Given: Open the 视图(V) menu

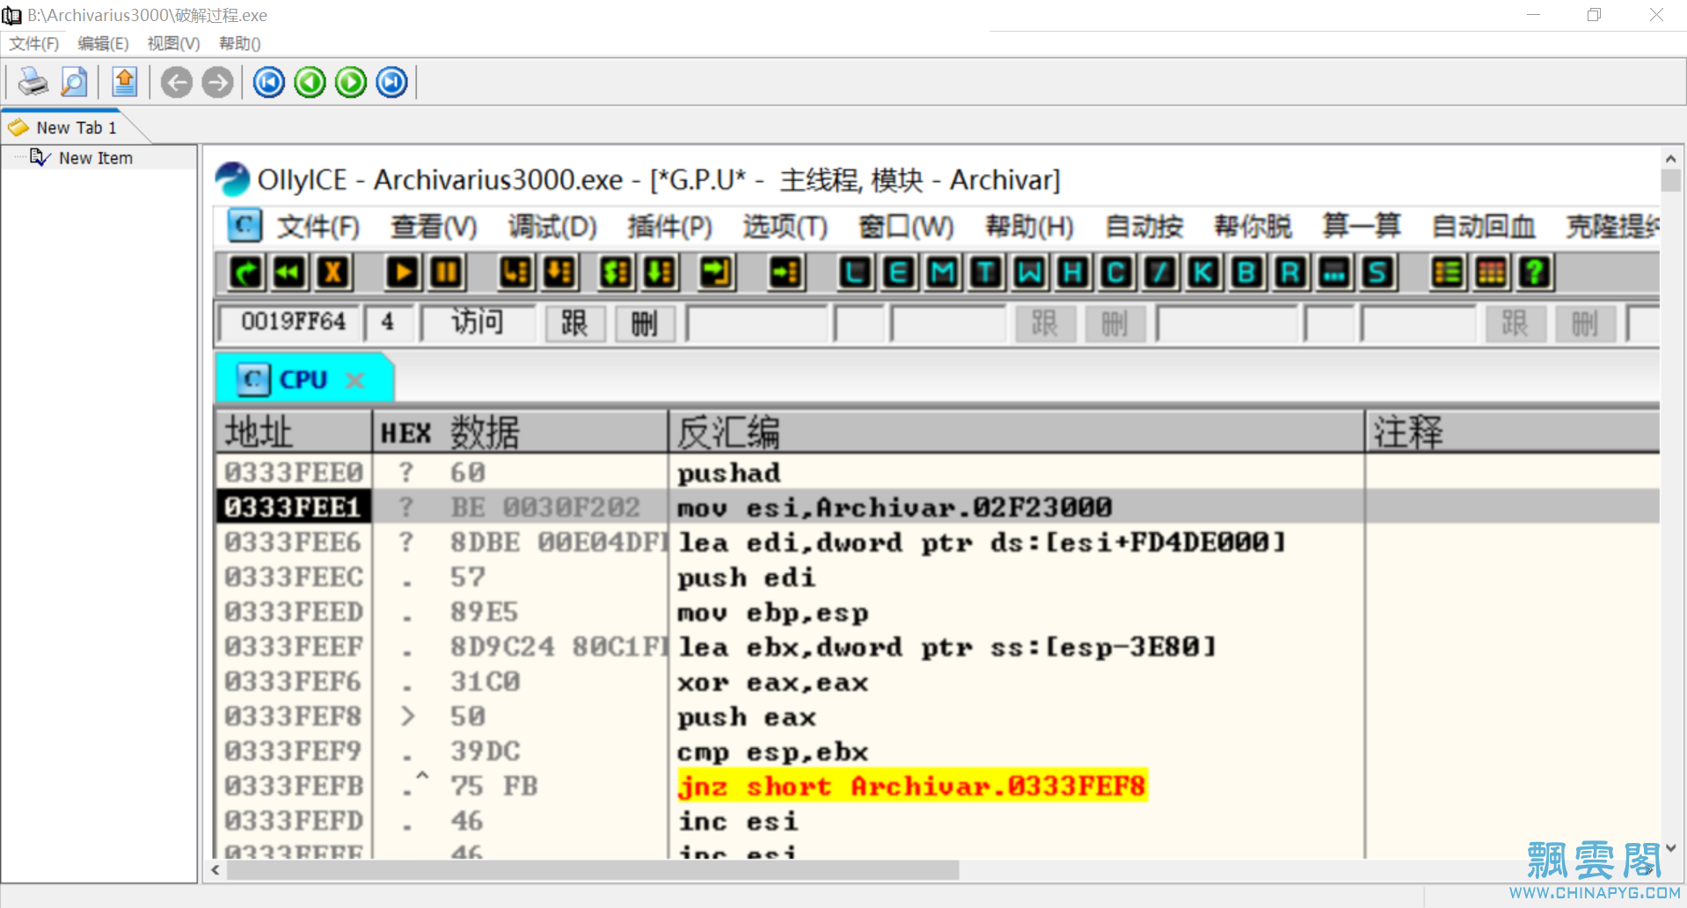Looking at the screenshot, I should 173,43.
